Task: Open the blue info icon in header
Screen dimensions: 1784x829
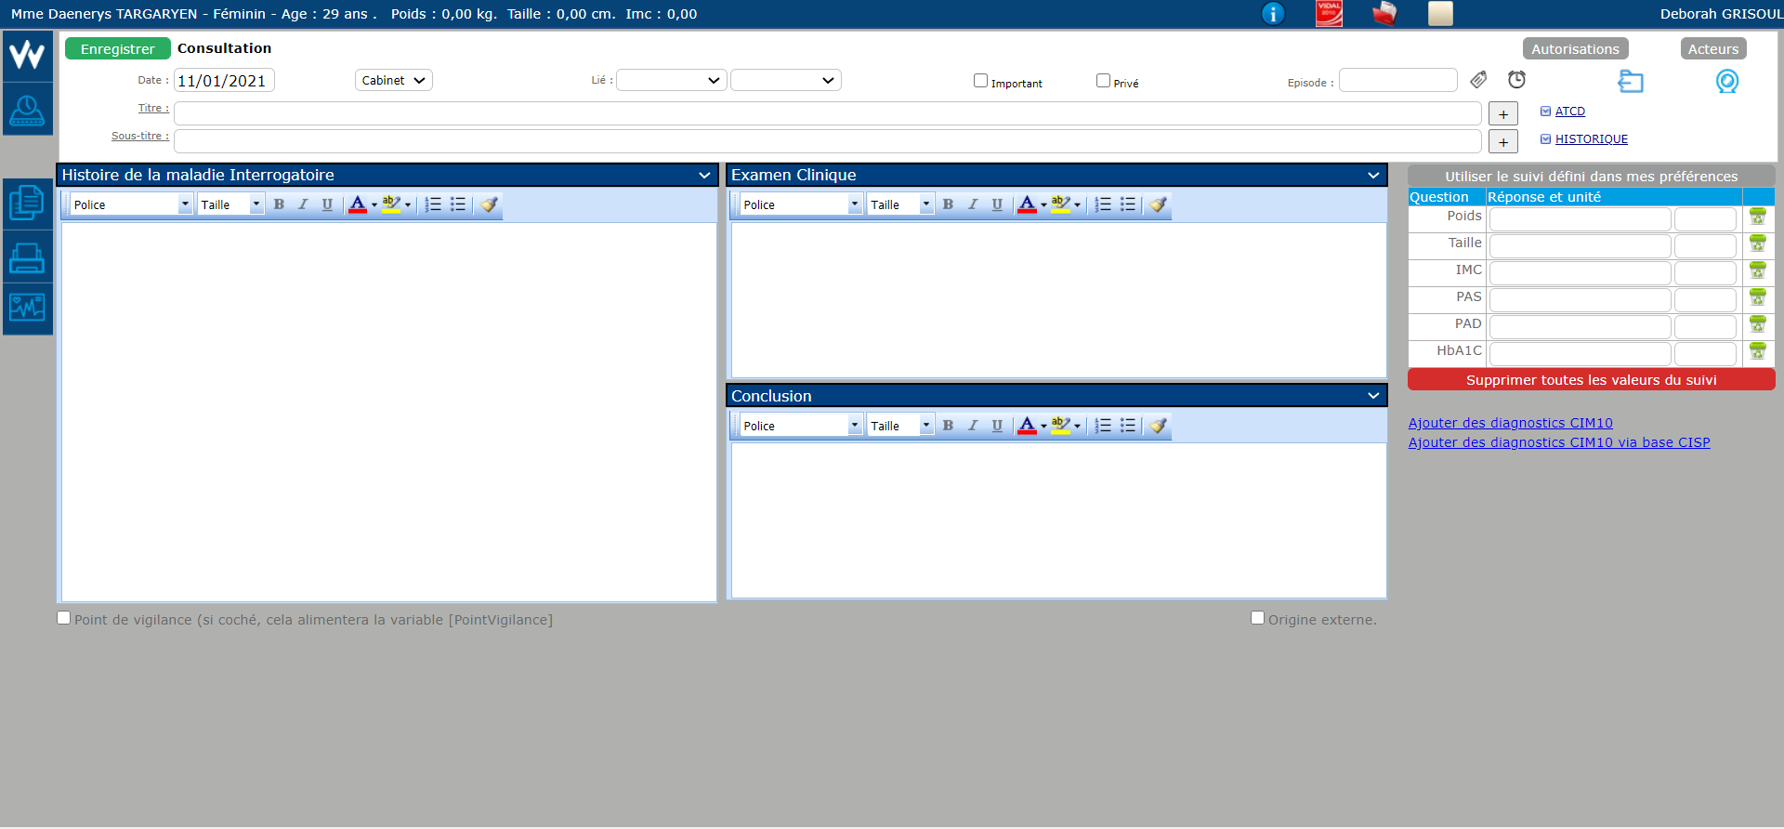Action: coord(1273,14)
